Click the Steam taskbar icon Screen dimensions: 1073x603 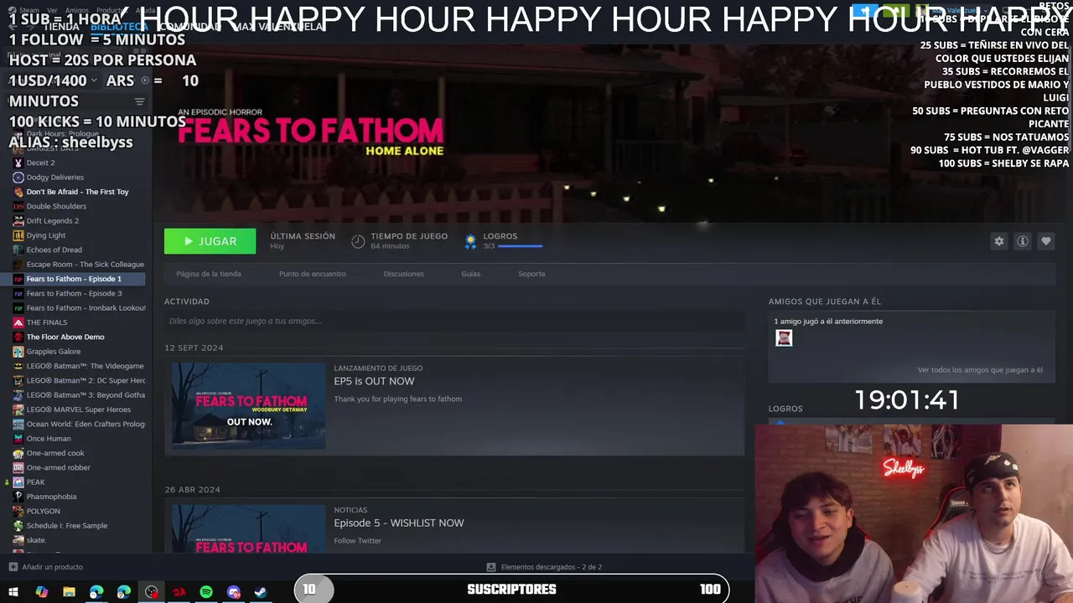pyautogui.click(x=261, y=592)
